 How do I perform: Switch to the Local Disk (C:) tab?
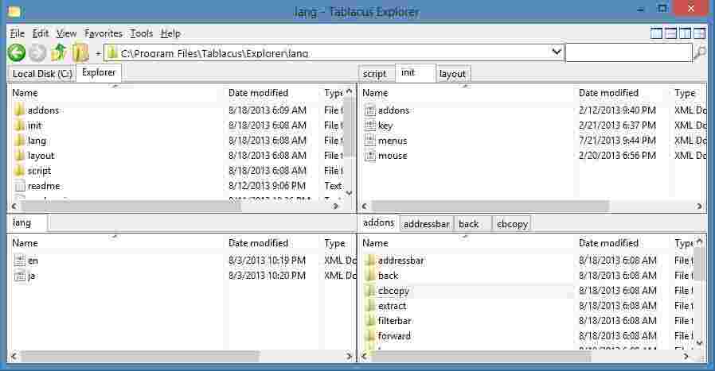tap(42, 74)
